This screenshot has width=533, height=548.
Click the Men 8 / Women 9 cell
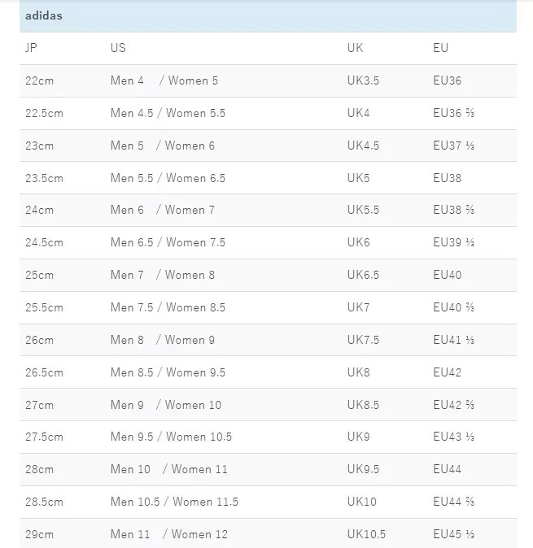(x=163, y=340)
